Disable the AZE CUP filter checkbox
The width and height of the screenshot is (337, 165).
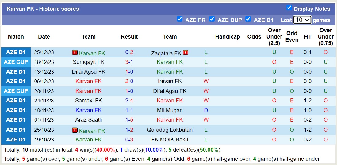click(x=212, y=19)
